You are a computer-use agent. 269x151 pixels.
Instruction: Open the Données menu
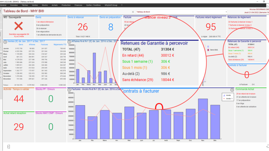click(x=14, y=5)
